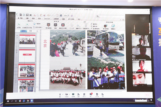Select the third slide thumbnail with photos
This screenshot has width=161, height=107.
coord(27,71)
